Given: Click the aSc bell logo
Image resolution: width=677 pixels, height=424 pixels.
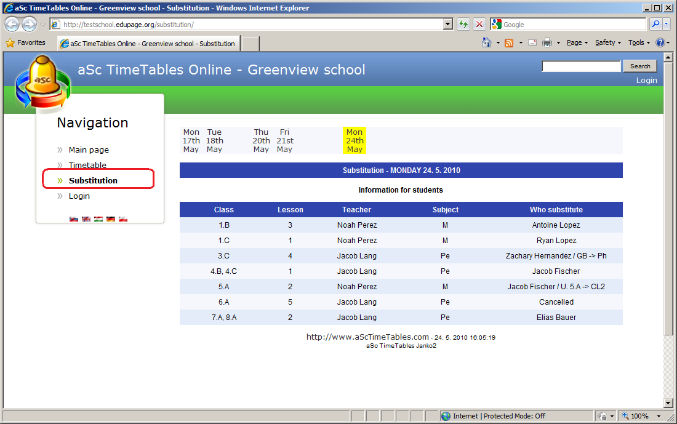Looking at the screenshot, I should click(42, 82).
